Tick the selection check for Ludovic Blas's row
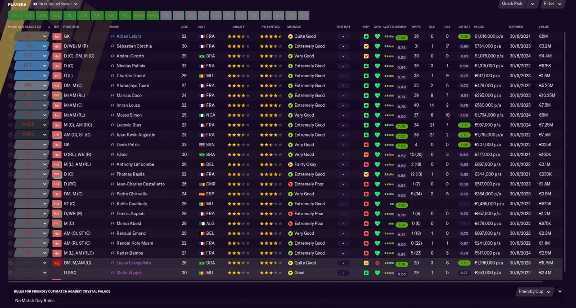The height and width of the screenshot is (308, 576). tap(10, 125)
